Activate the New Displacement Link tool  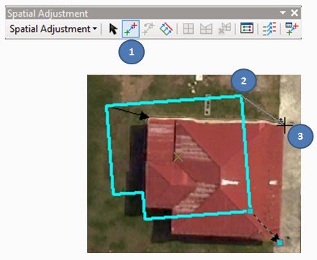pos(131,29)
